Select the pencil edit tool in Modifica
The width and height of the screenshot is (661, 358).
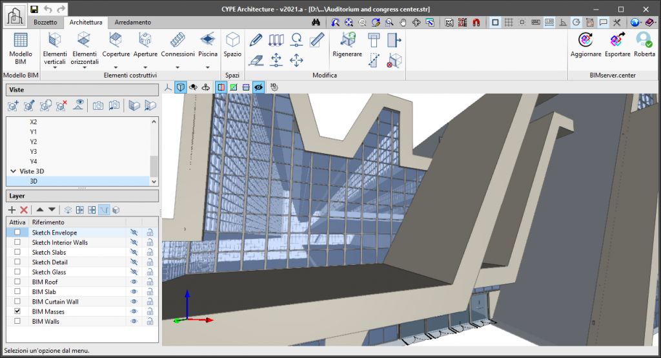[x=256, y=39]
